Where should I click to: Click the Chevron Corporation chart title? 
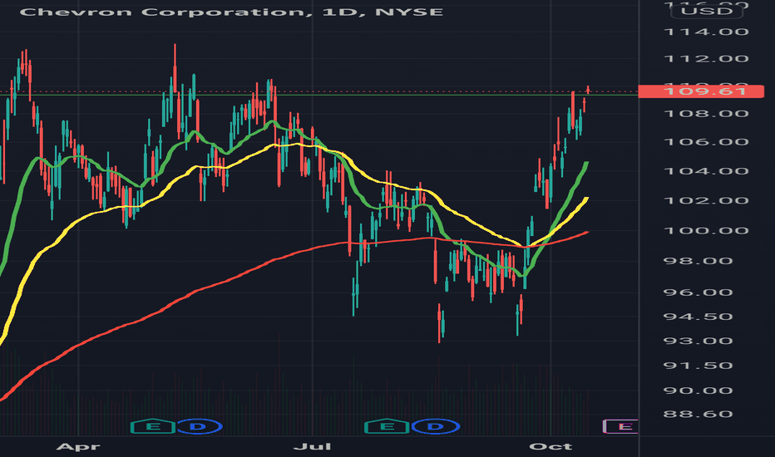click(x=231, y=12)
